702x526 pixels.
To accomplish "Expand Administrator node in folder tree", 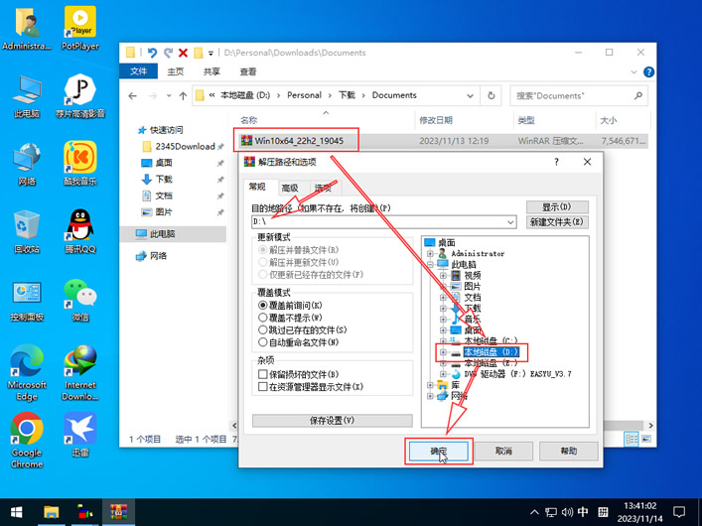I will [x=430, y=254].
